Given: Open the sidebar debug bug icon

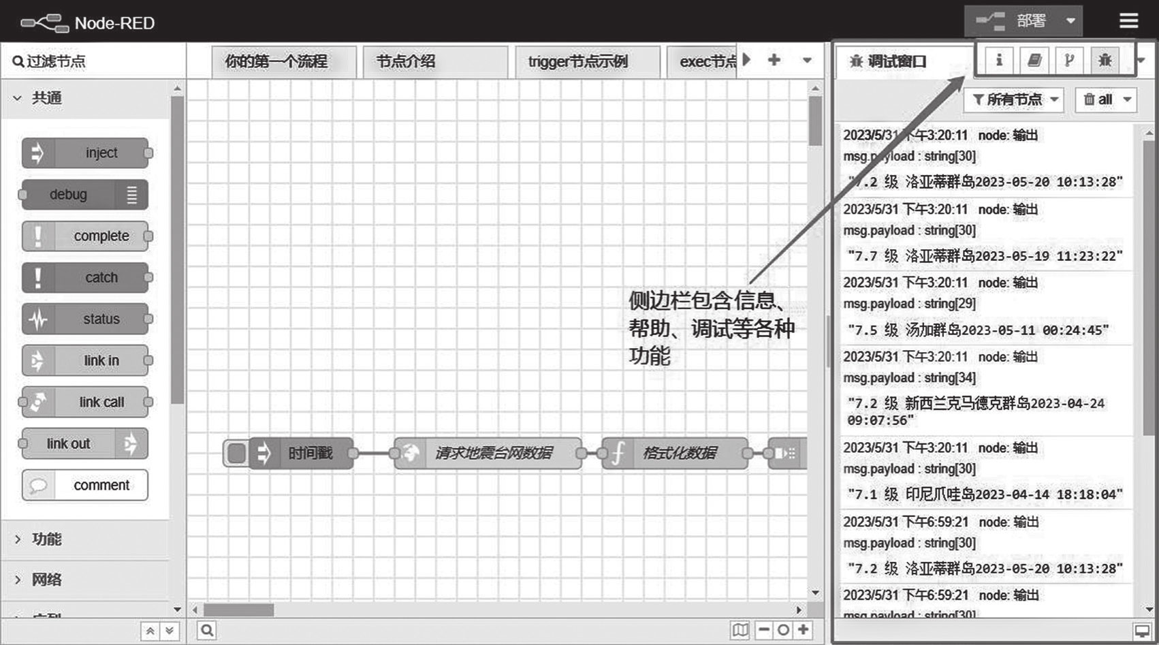Looking at the screenshot, I should point(1105,60).
